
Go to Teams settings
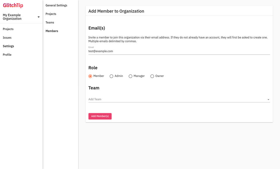[50, 22]
